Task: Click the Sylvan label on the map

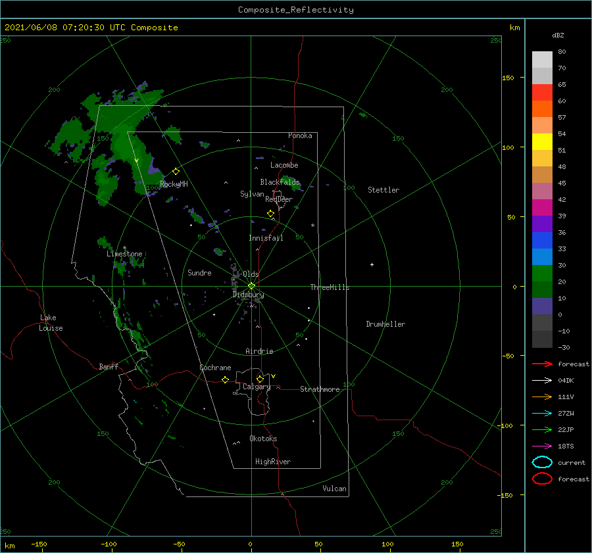Action: [252, 194]
